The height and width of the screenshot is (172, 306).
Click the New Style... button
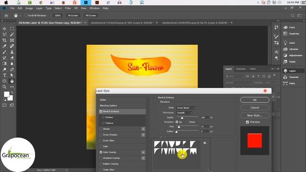pos(255,116)
